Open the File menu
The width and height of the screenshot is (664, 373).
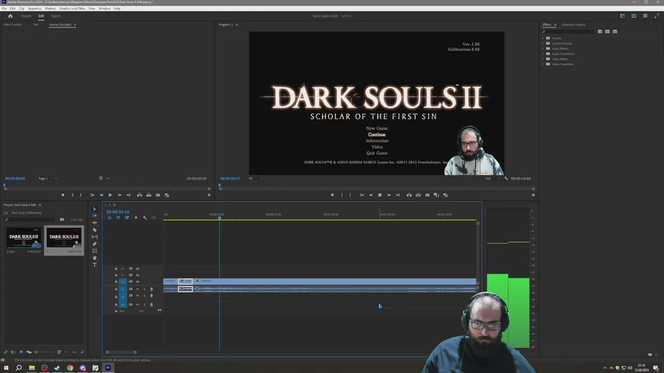(4, 8)
